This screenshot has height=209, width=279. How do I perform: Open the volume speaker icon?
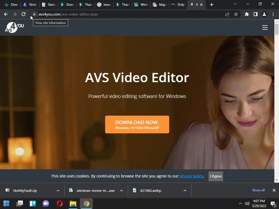pos(247,204)
